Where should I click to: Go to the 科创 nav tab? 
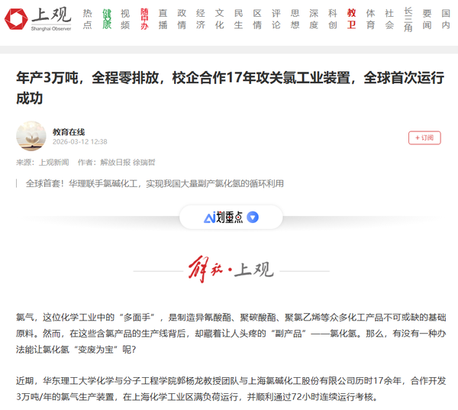point(332,19)
